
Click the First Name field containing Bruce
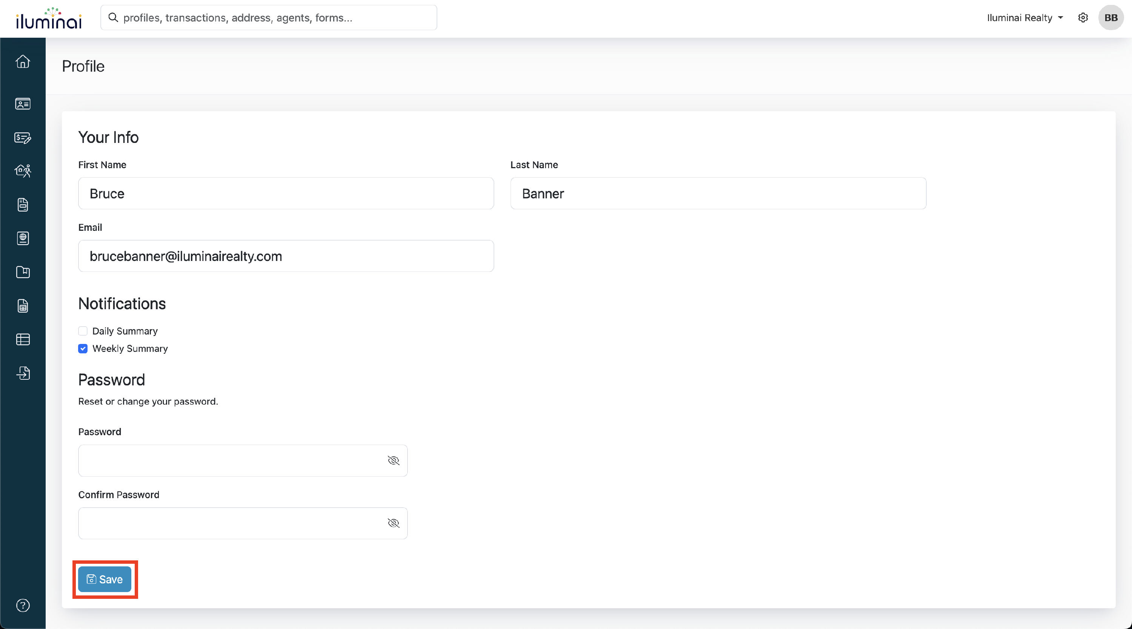point(286,193)
